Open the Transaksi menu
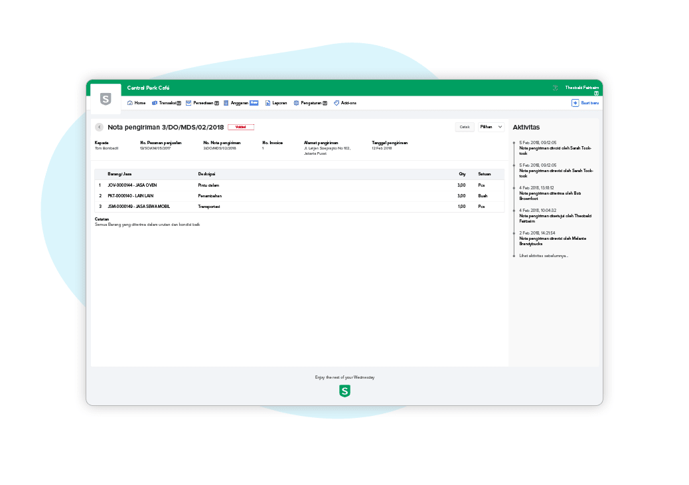The width and height of the screenshot is (689, 485). click(166, 103)
